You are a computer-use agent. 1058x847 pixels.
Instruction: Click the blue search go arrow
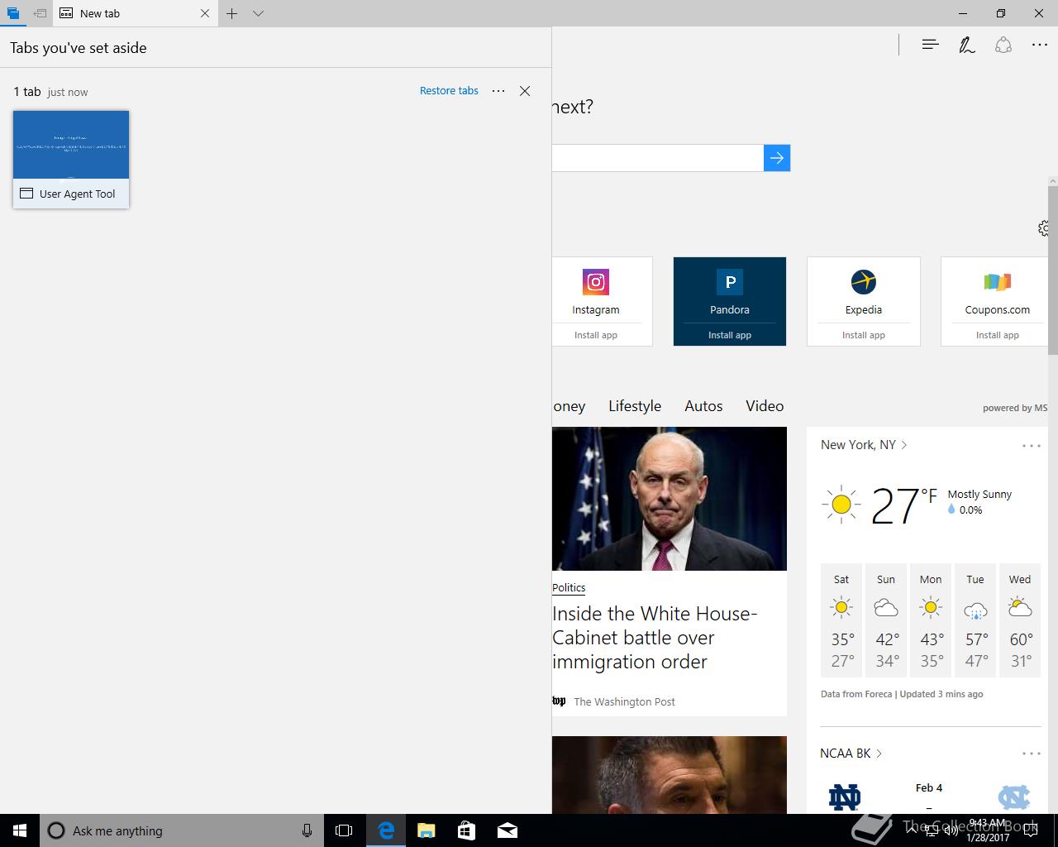tap(777, 158)
